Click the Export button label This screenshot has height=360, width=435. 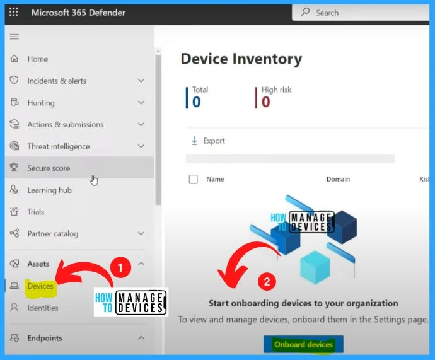point(214,141)
